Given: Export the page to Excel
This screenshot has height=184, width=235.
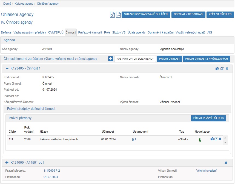Looking at the screenshot, I should coord(112,15).
